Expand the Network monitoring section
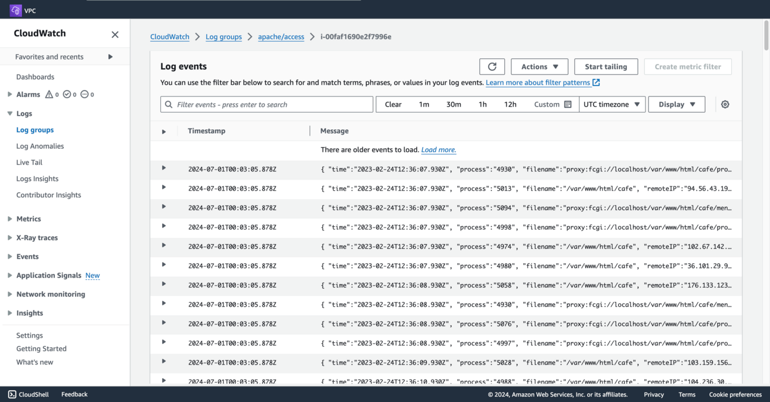The height and width of the screenshot is (402, 770). (10, 294)
